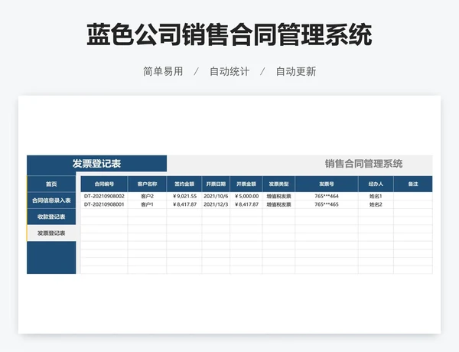Click the 简单易用 subtitle text
The image size is (459, 352).
click(163, 71)
